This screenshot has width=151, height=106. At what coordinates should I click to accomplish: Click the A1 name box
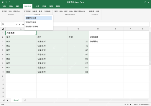point(8,24)
